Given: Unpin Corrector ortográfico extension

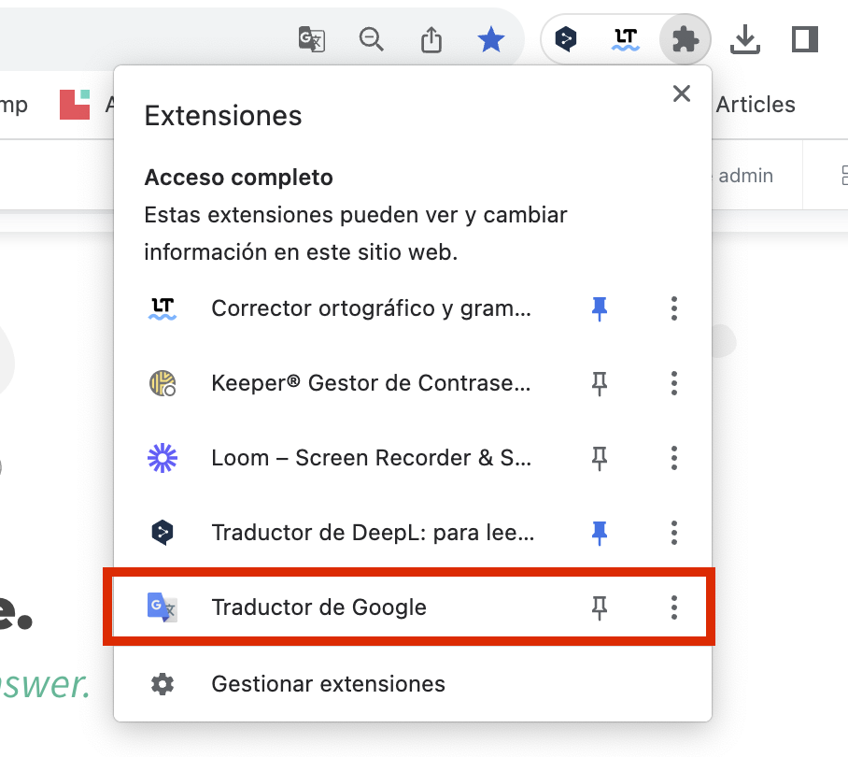Looking at the screenshot, I should (x=600, y=308).
